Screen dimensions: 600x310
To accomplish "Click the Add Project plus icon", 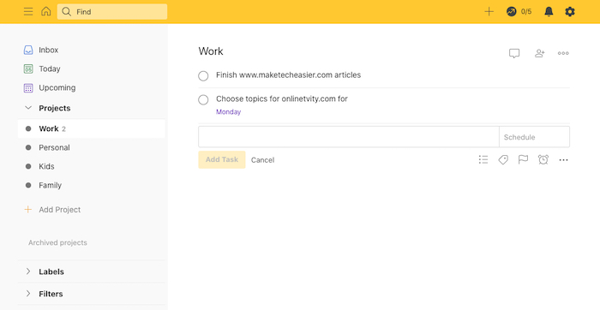I will (x=28, y=210).
